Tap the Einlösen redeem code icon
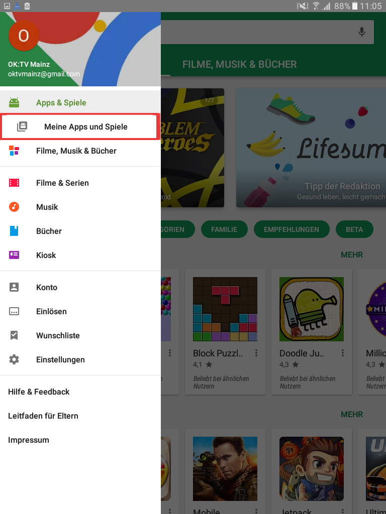The height and width of the screenshot is (514, 386). (x=14, y=311)
